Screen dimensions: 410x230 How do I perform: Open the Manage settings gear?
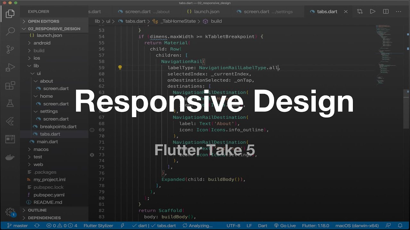pos(10,212)
